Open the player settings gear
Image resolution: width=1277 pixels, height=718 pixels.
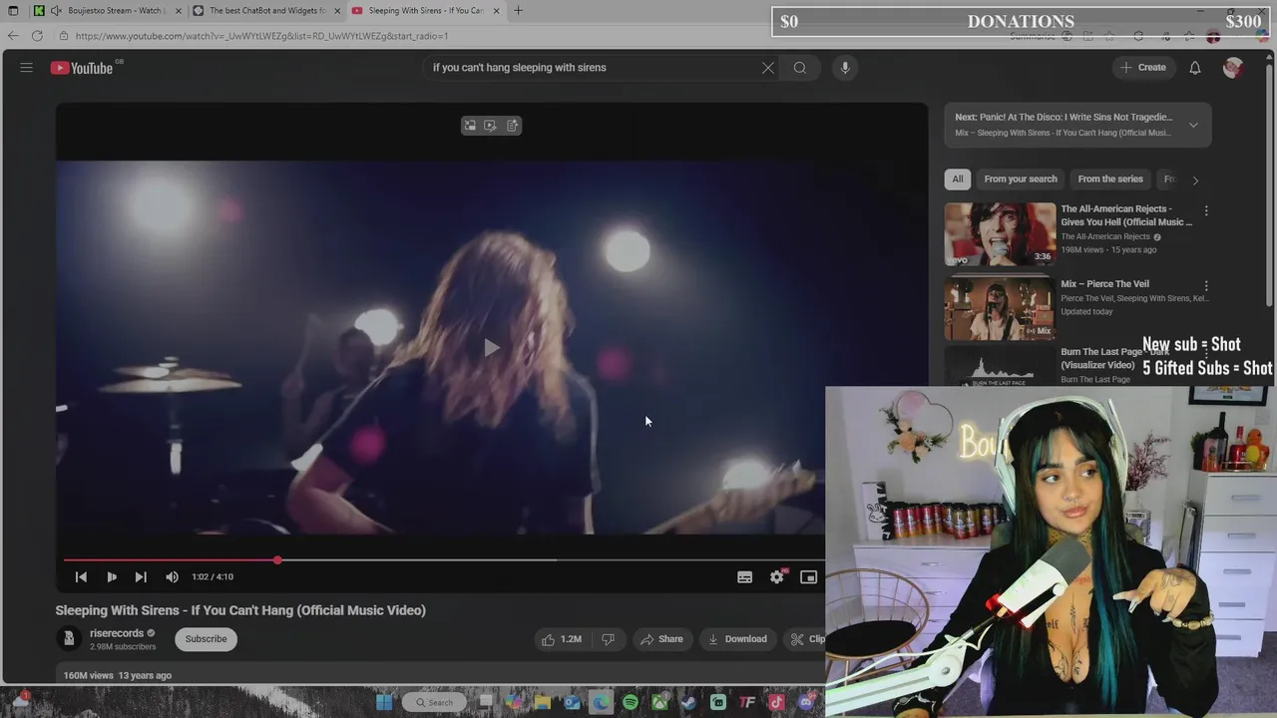(777, 576)
